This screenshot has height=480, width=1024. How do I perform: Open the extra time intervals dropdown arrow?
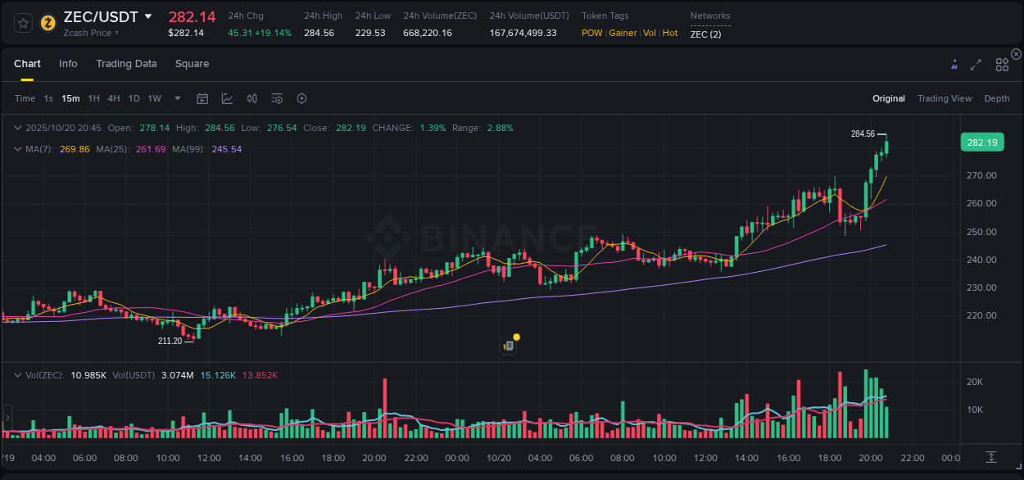pyautogui.click(x=176, y=97)
